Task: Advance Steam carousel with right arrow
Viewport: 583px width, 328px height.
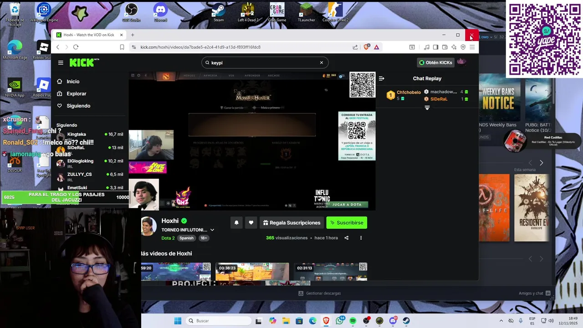Action: click(x=541, y=163)
